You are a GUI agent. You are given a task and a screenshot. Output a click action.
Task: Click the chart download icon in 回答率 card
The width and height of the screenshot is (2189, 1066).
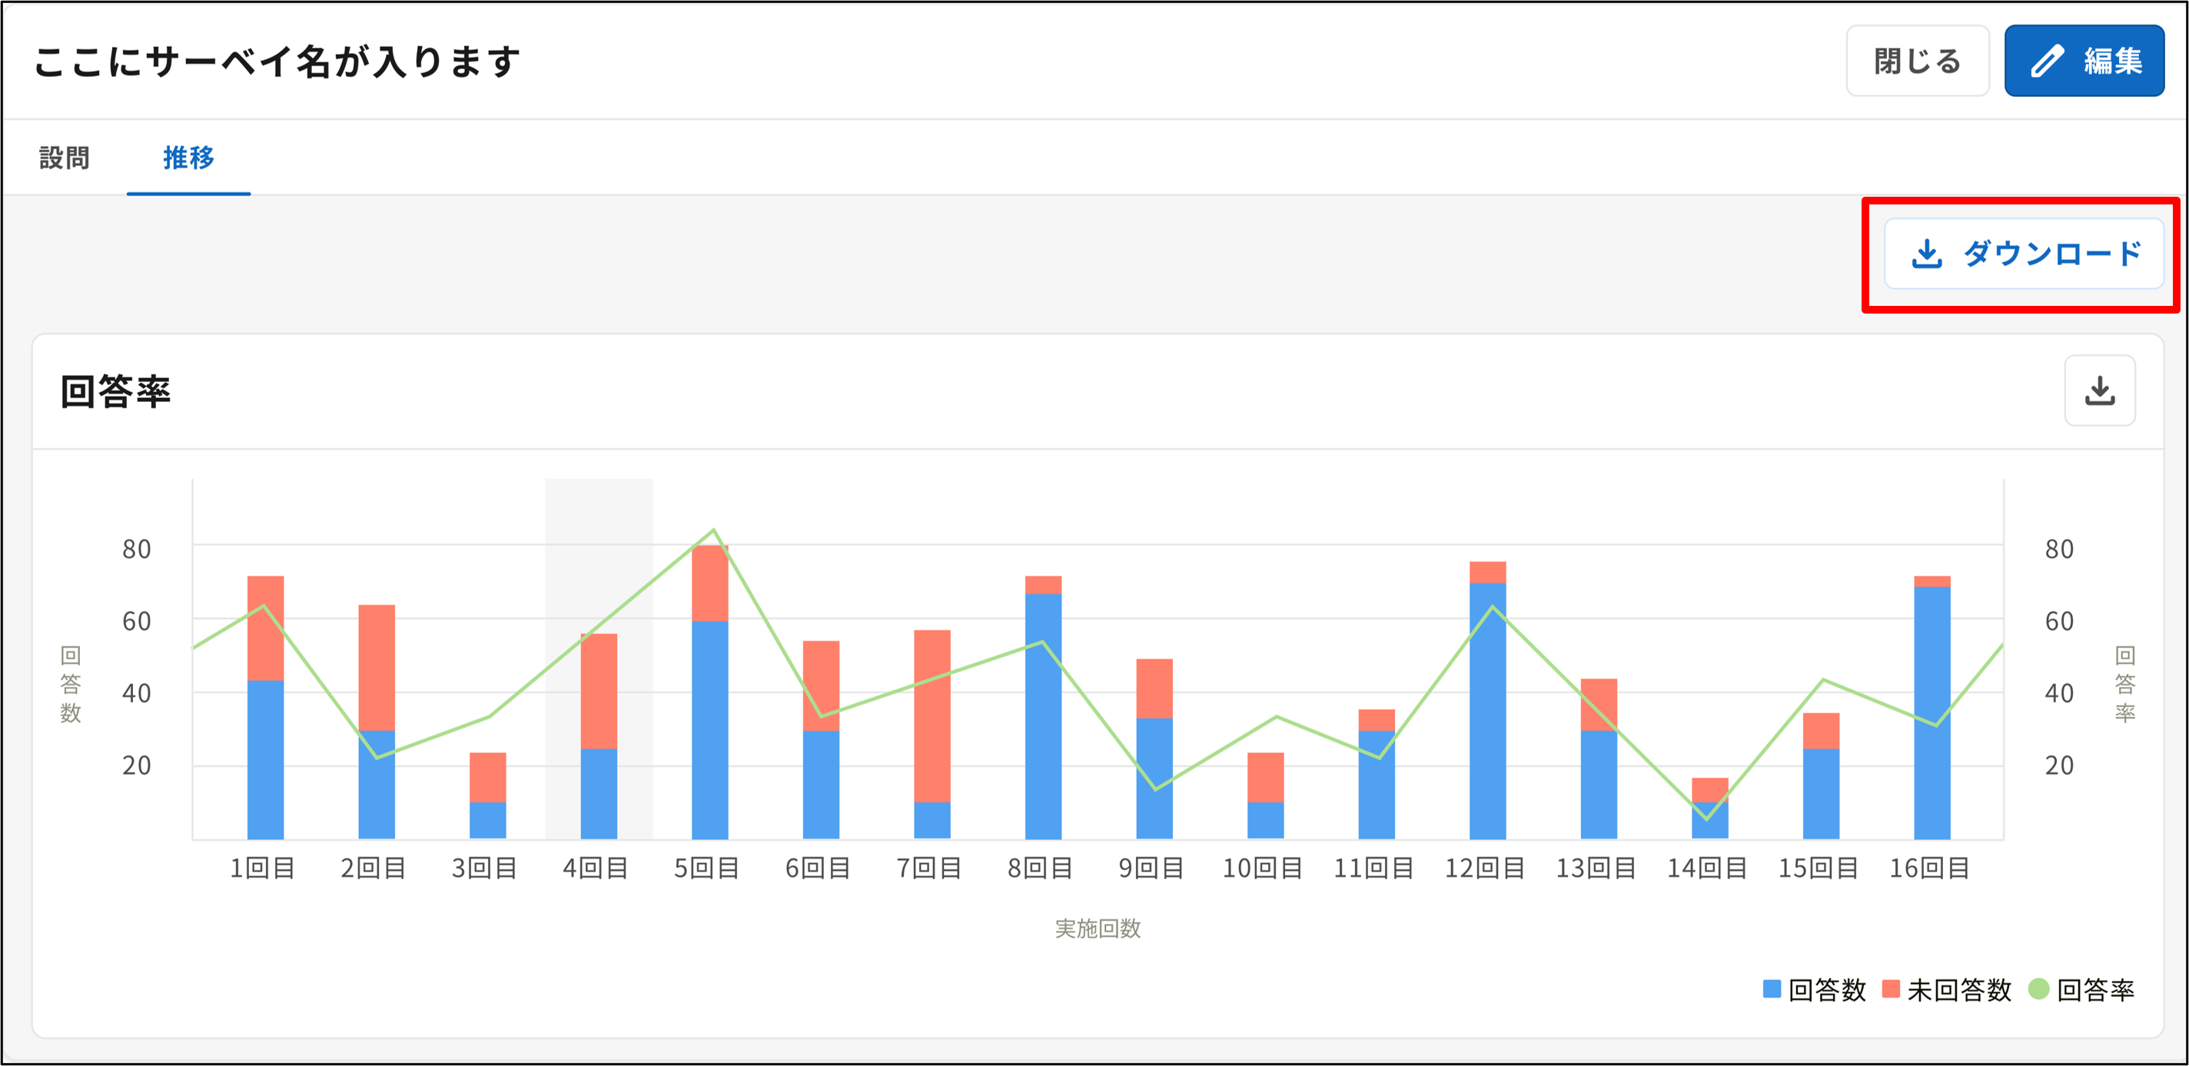click(x=2099, y=390)
